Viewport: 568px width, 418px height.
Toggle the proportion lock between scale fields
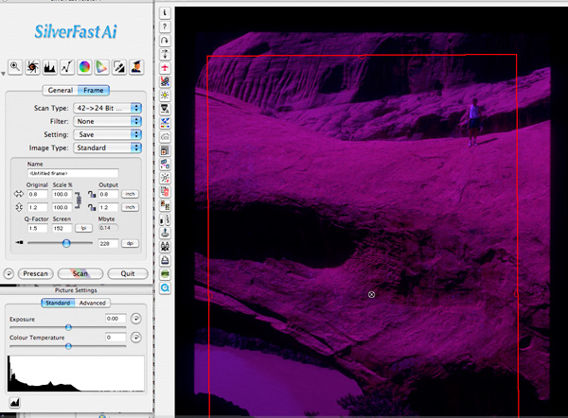point(80,200)
